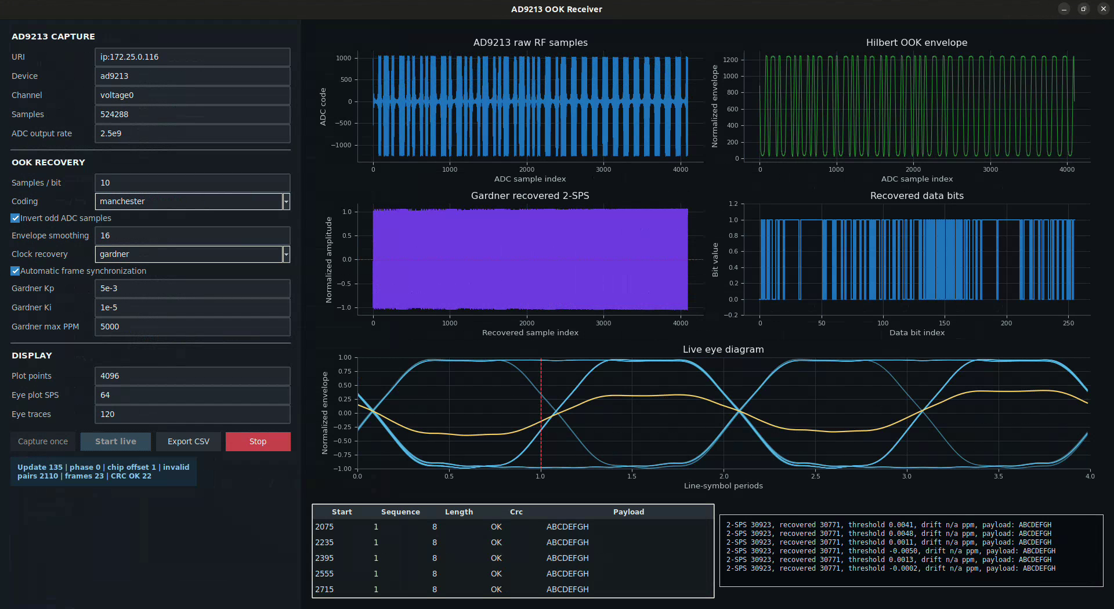Select the frame row starting at 2715
The width and height of the screenshot is (1114, 609).
tap(513, 589)
